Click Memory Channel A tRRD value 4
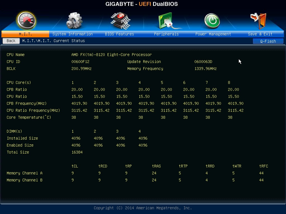 [x=207, y=173]
